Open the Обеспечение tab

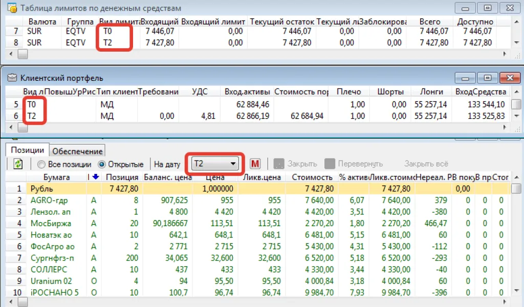78,151
